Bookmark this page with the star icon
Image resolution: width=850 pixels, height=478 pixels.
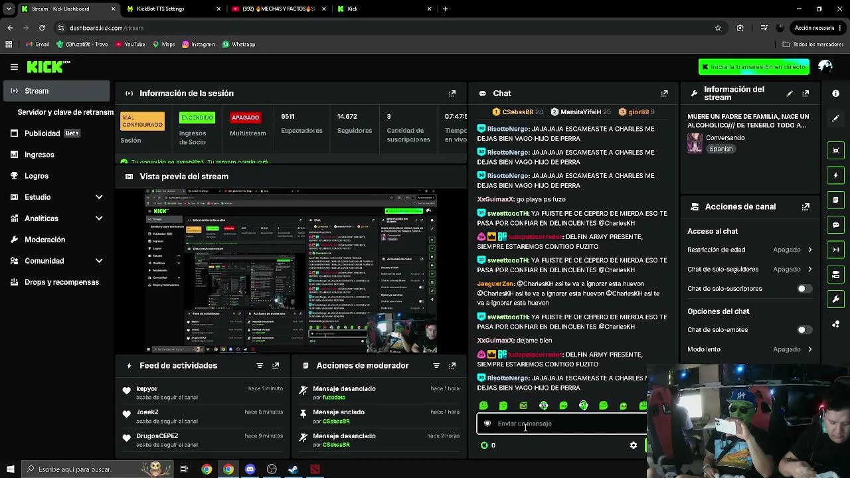point(718,28)
